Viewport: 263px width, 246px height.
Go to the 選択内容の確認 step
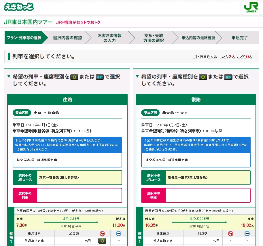[68, 38]
